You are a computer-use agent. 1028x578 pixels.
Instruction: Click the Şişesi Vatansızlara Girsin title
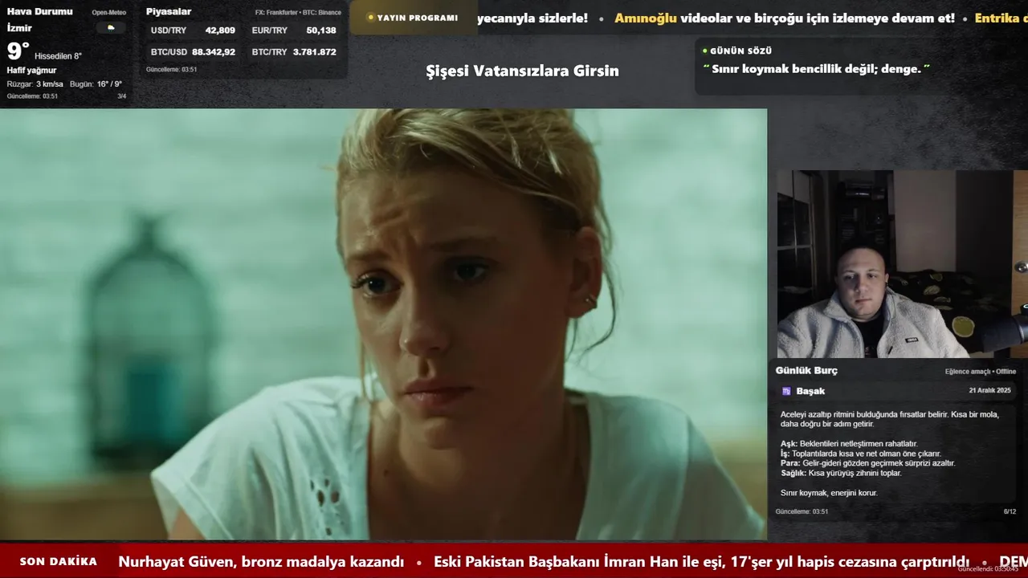tap(522, 71)
